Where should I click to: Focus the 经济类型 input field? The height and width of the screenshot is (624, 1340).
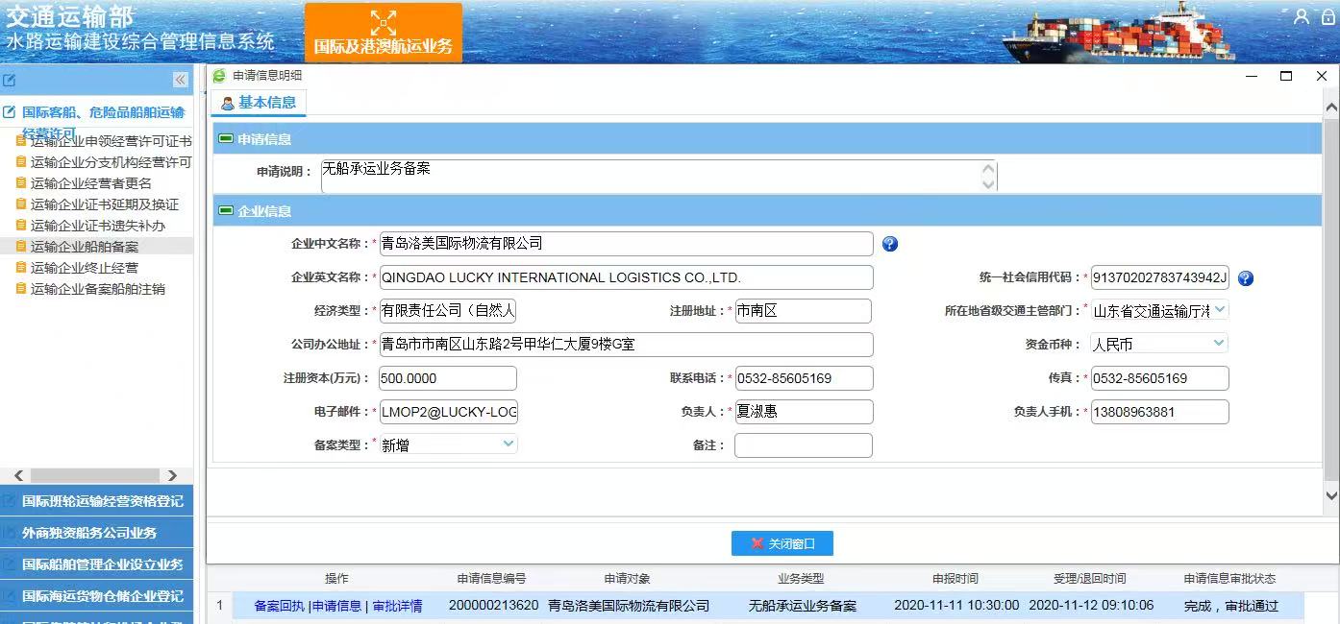(x=448, y=311)
